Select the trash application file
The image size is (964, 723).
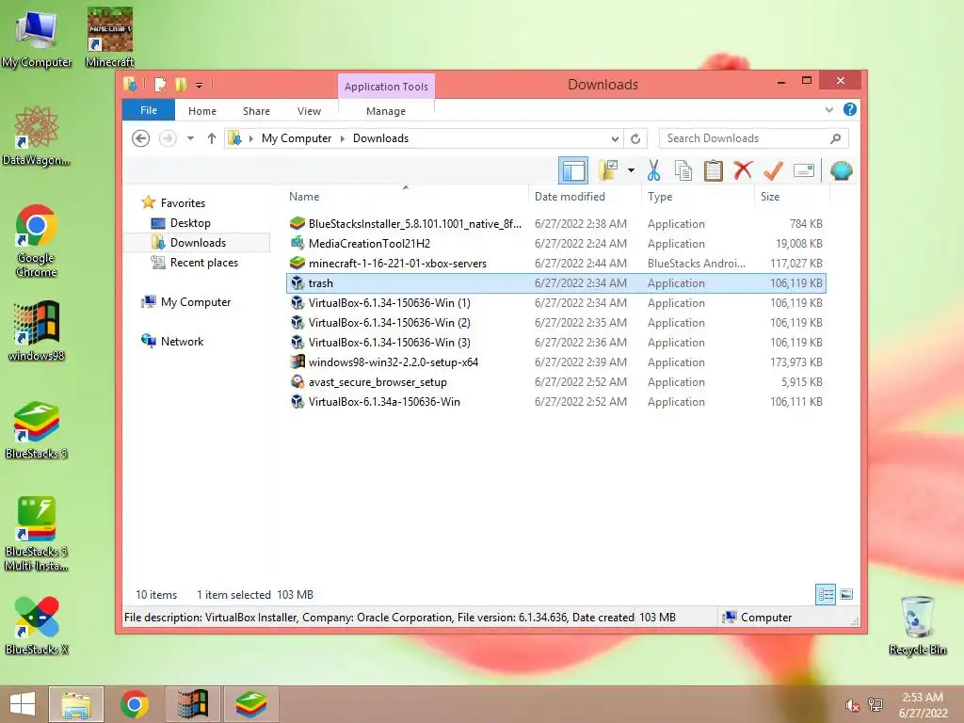(555, 282)
